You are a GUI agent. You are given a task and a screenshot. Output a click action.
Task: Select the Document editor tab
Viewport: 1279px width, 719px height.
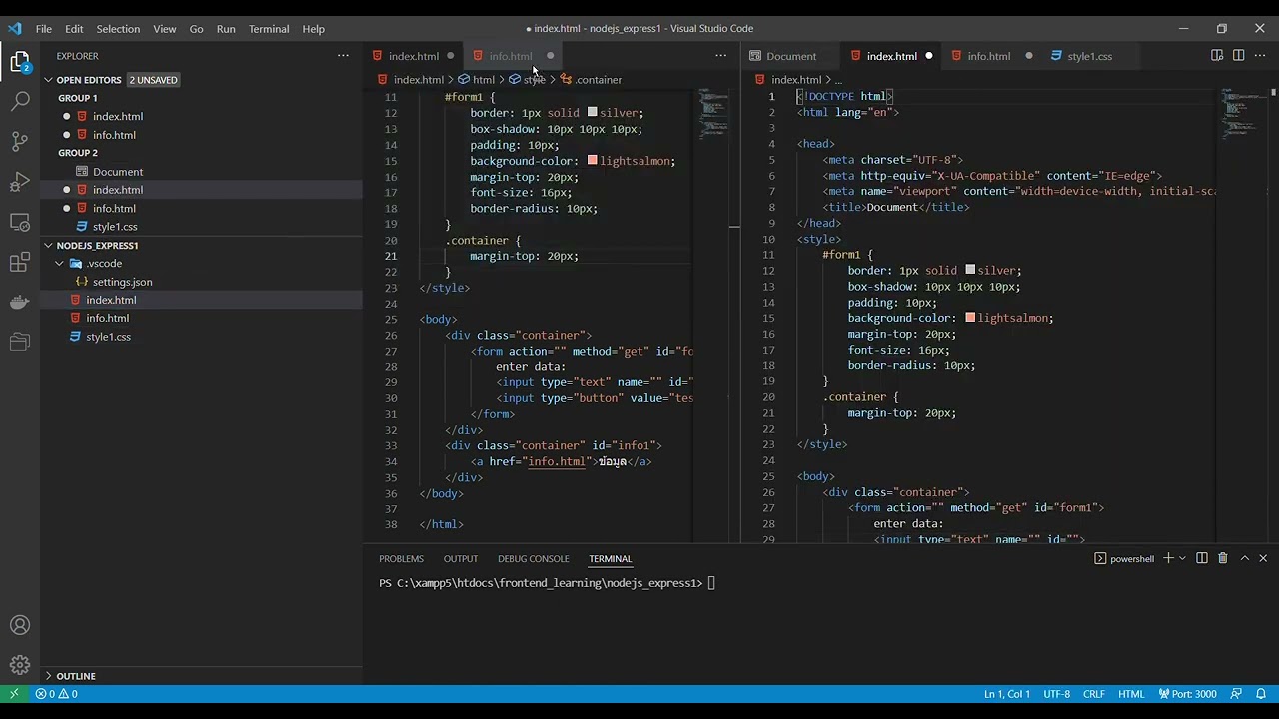click(x=791, y=56)
